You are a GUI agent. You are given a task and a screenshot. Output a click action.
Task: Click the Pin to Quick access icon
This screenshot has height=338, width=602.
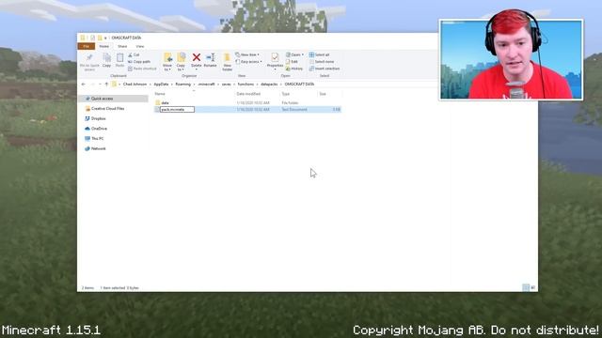[89, 57]
